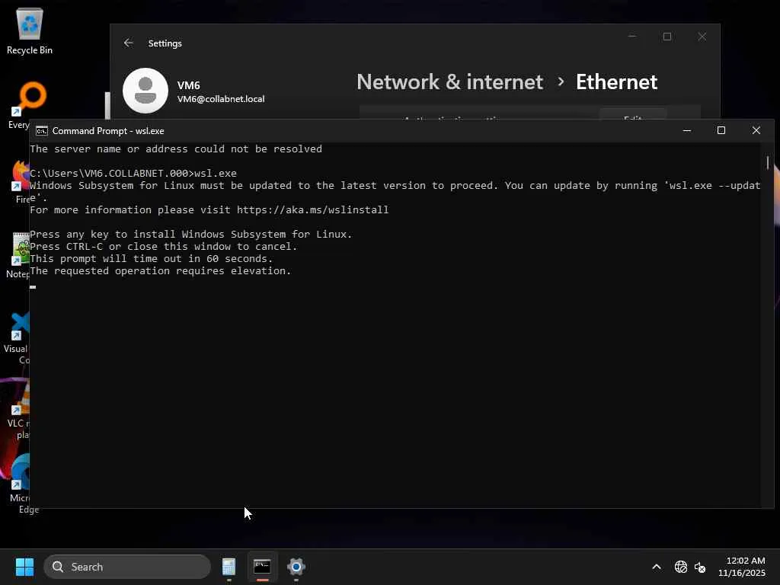780x585 pixels.
Task: Click the Command Prompt title bar icon
Action: pos(42,131)
